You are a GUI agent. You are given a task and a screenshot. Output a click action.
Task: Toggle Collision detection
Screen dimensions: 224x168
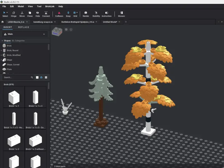click(x=59, y=14)
